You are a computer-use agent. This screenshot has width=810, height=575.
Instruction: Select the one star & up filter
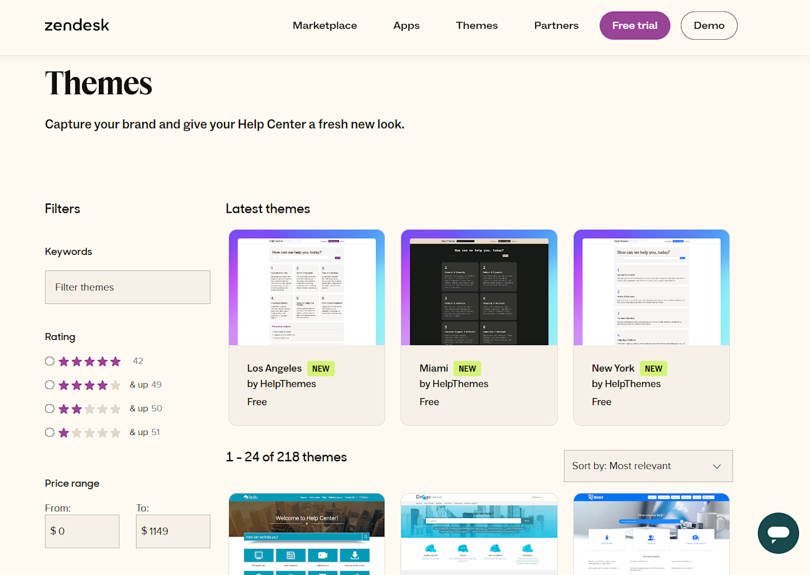pyautogui.click(x=50, y=432)
